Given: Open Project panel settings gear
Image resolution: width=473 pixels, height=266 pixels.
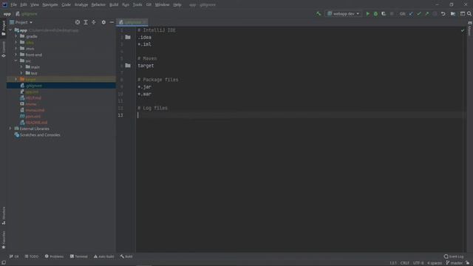Looking at the screenshot, I should [x=103, y=22].
